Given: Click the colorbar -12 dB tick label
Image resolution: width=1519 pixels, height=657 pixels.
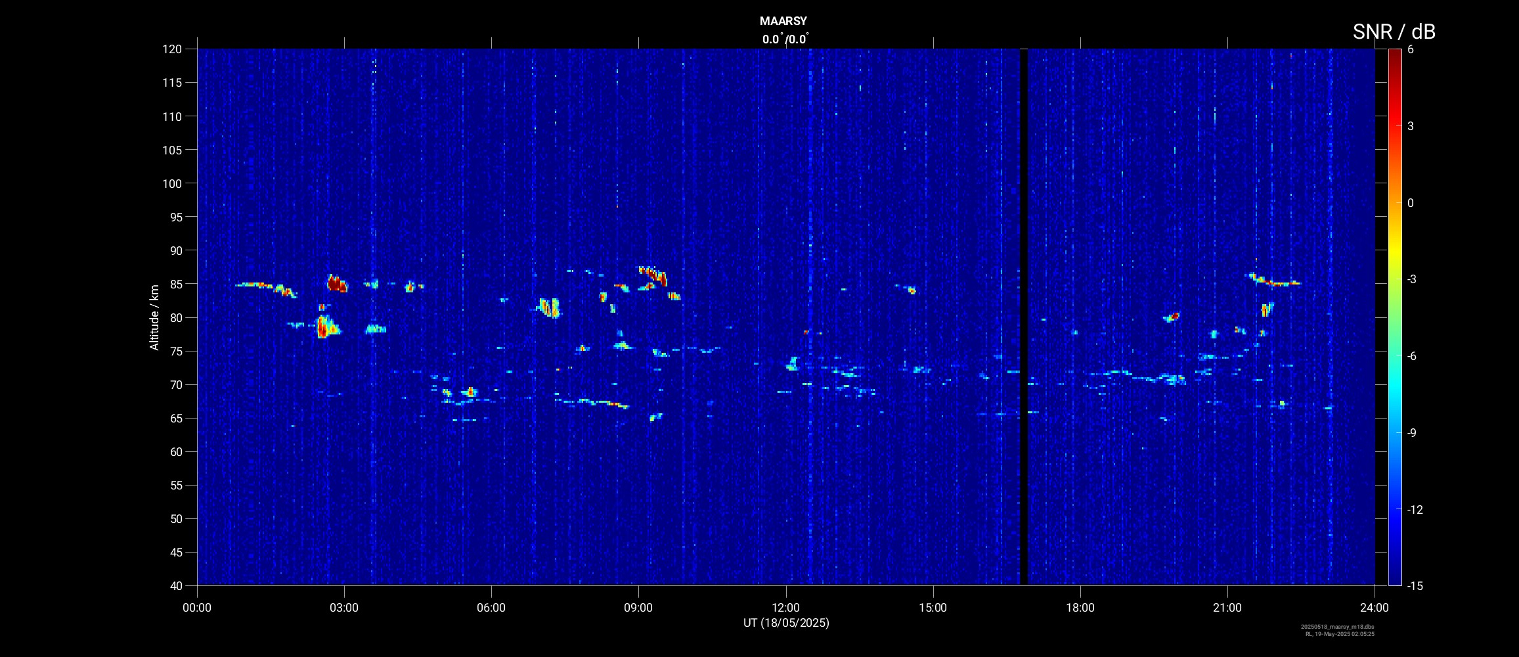Looking at the screenshot, I should click(x=1415, y=509).
